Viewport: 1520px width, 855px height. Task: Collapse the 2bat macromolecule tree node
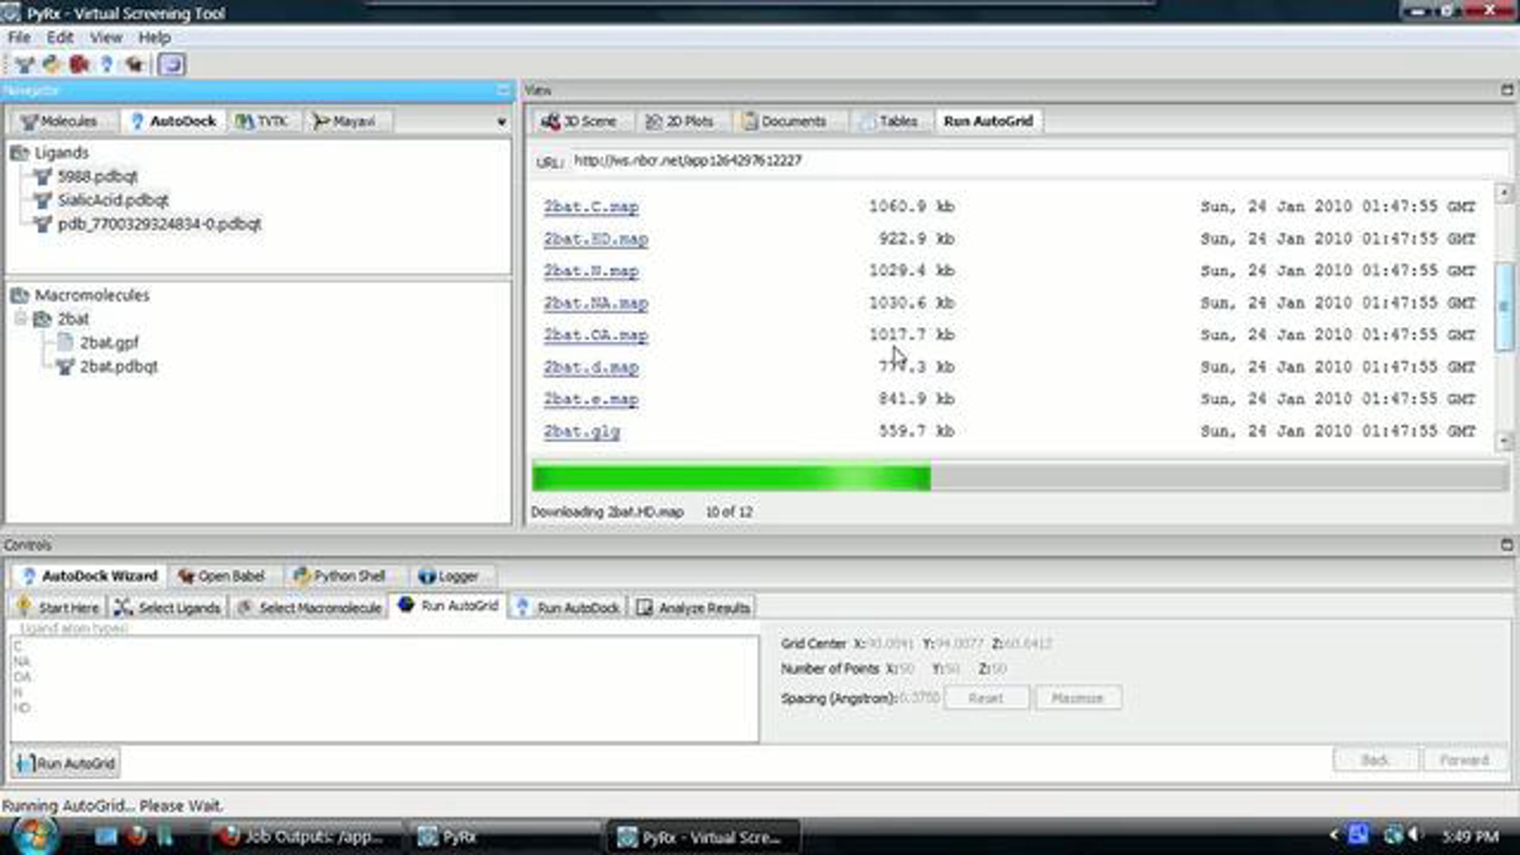tap(20, 319)
